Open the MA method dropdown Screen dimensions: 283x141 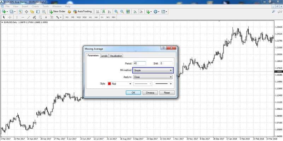pyautogui.click(x=153, y=70)
